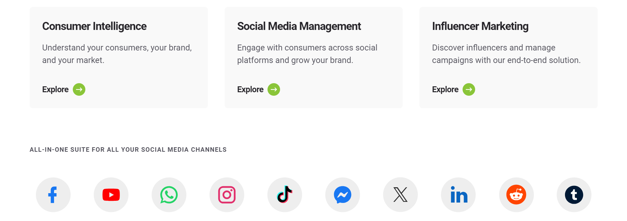The height and width of the screenshot is (221, 627).
Task: Open the Reddit channel icon
Action: 516,195
